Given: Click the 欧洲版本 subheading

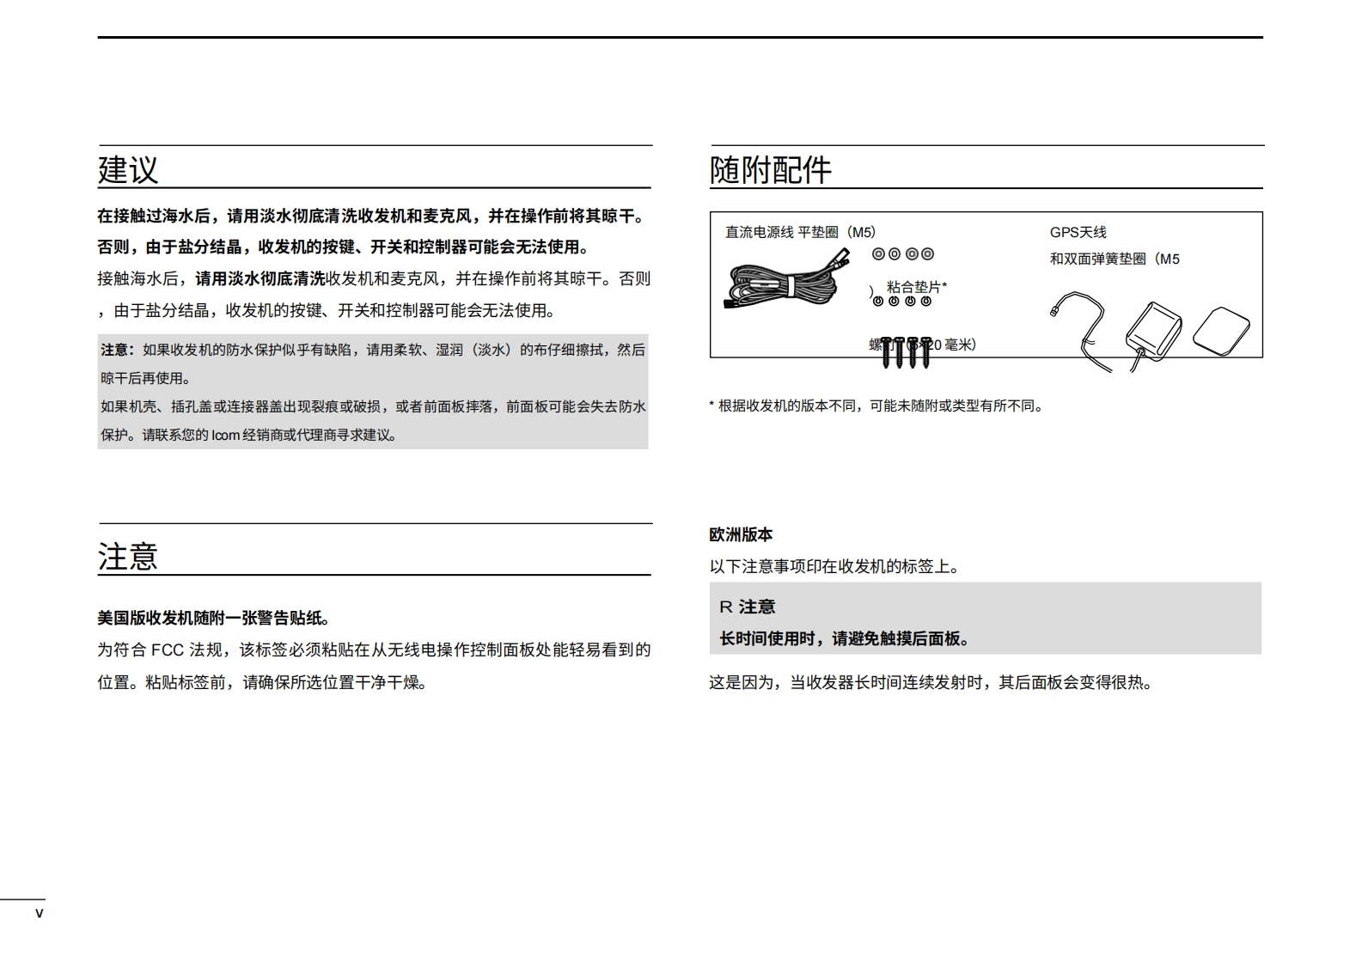Looking at the screenshot, I should (x=741, y=534).
